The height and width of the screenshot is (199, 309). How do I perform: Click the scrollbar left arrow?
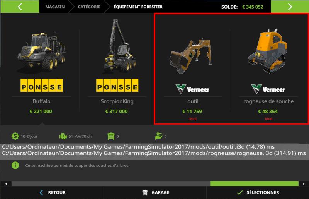pos(6,184)
